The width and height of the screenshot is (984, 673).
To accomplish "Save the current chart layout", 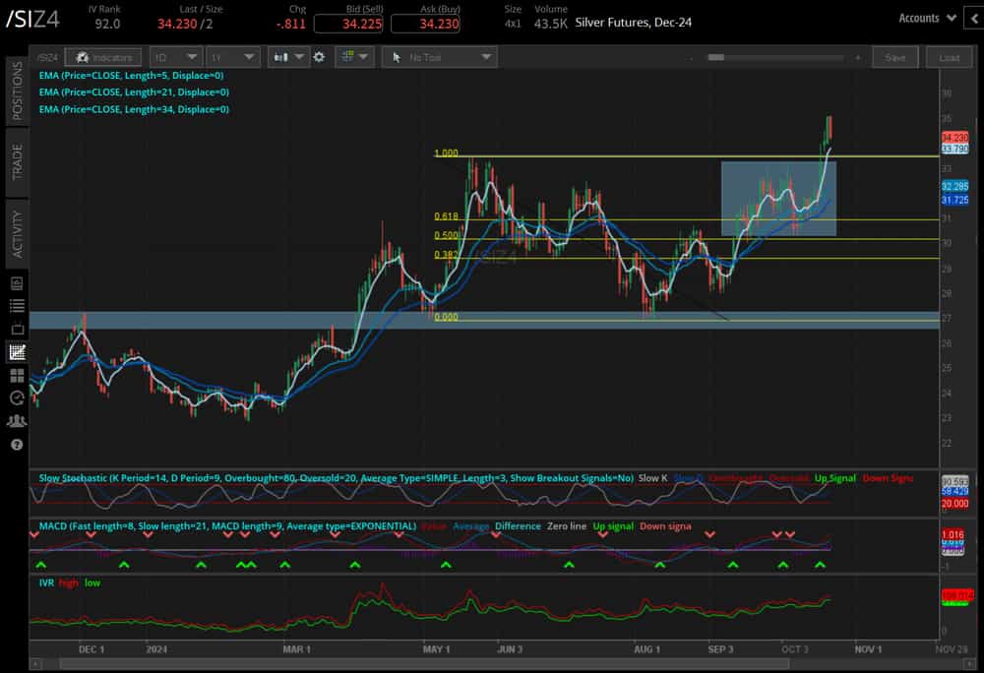I will [x=894, y=57].
